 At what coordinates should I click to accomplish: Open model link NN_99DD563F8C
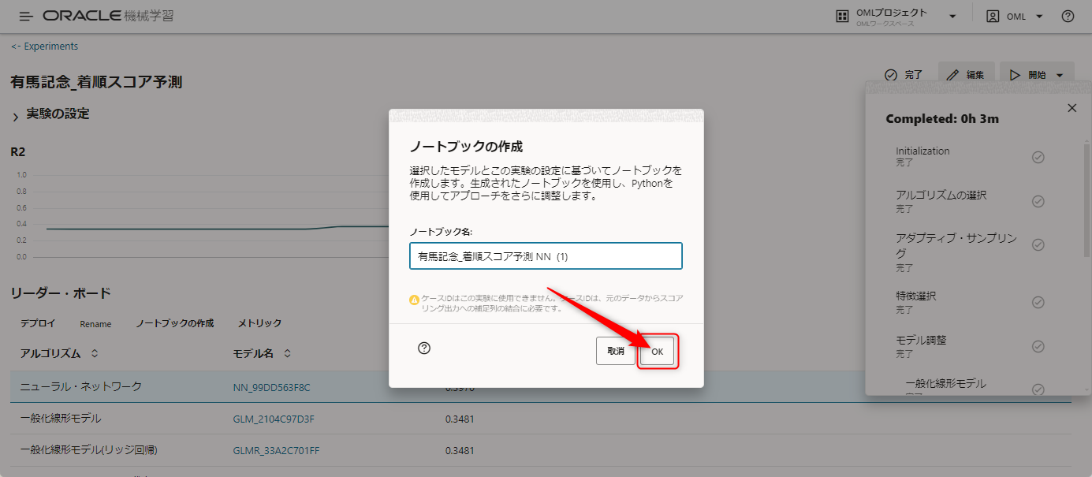coord(272,387)
